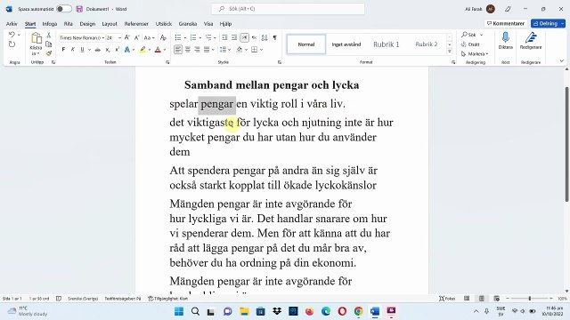Expand the styles gallery more arrow

[450, 52]
